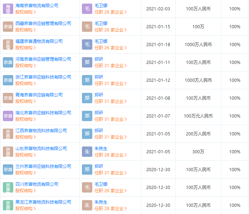View 任职 26 家企业 in 西藏京喜供应链 row
249x214 pixels.
tap(111, 30)
